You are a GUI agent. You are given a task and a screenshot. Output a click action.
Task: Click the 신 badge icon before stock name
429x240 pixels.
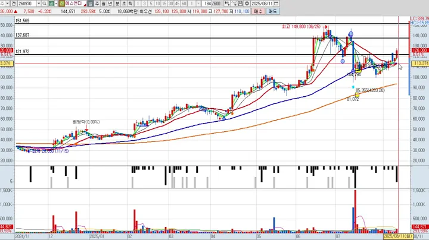point(61,4)
